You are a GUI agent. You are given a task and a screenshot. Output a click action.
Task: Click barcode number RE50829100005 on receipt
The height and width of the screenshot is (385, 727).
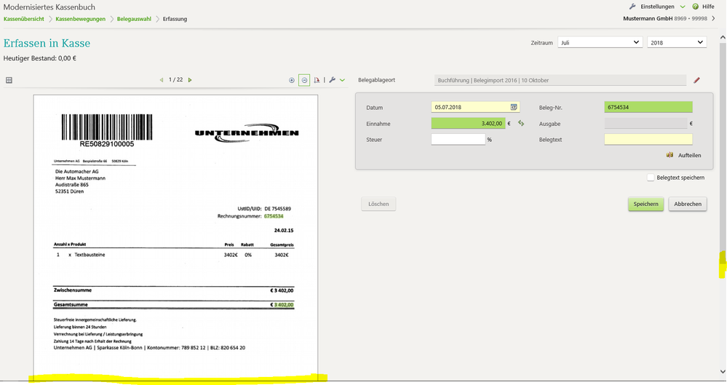107,144
